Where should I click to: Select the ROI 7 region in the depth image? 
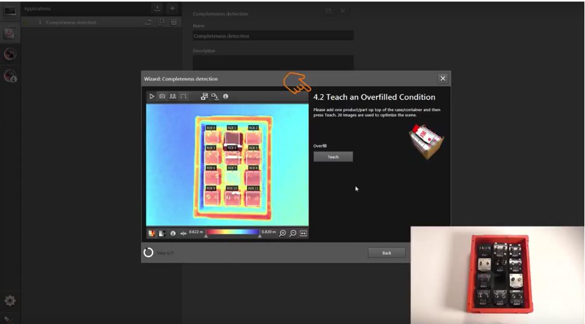(232, 176)
